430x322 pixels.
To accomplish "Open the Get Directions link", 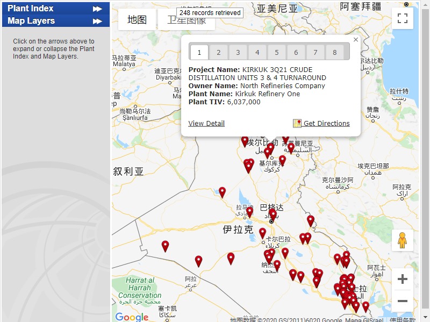I will click(x=326, y=124).
